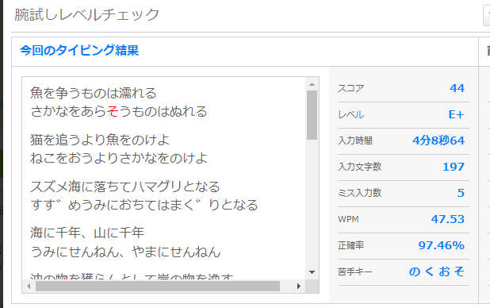Image resolution: width=490 pixels, height=308 pixels.
Task: Click the reading うみにせんねん、やまにせんねん
Action: pyautogui.click(x=125, y=252)
